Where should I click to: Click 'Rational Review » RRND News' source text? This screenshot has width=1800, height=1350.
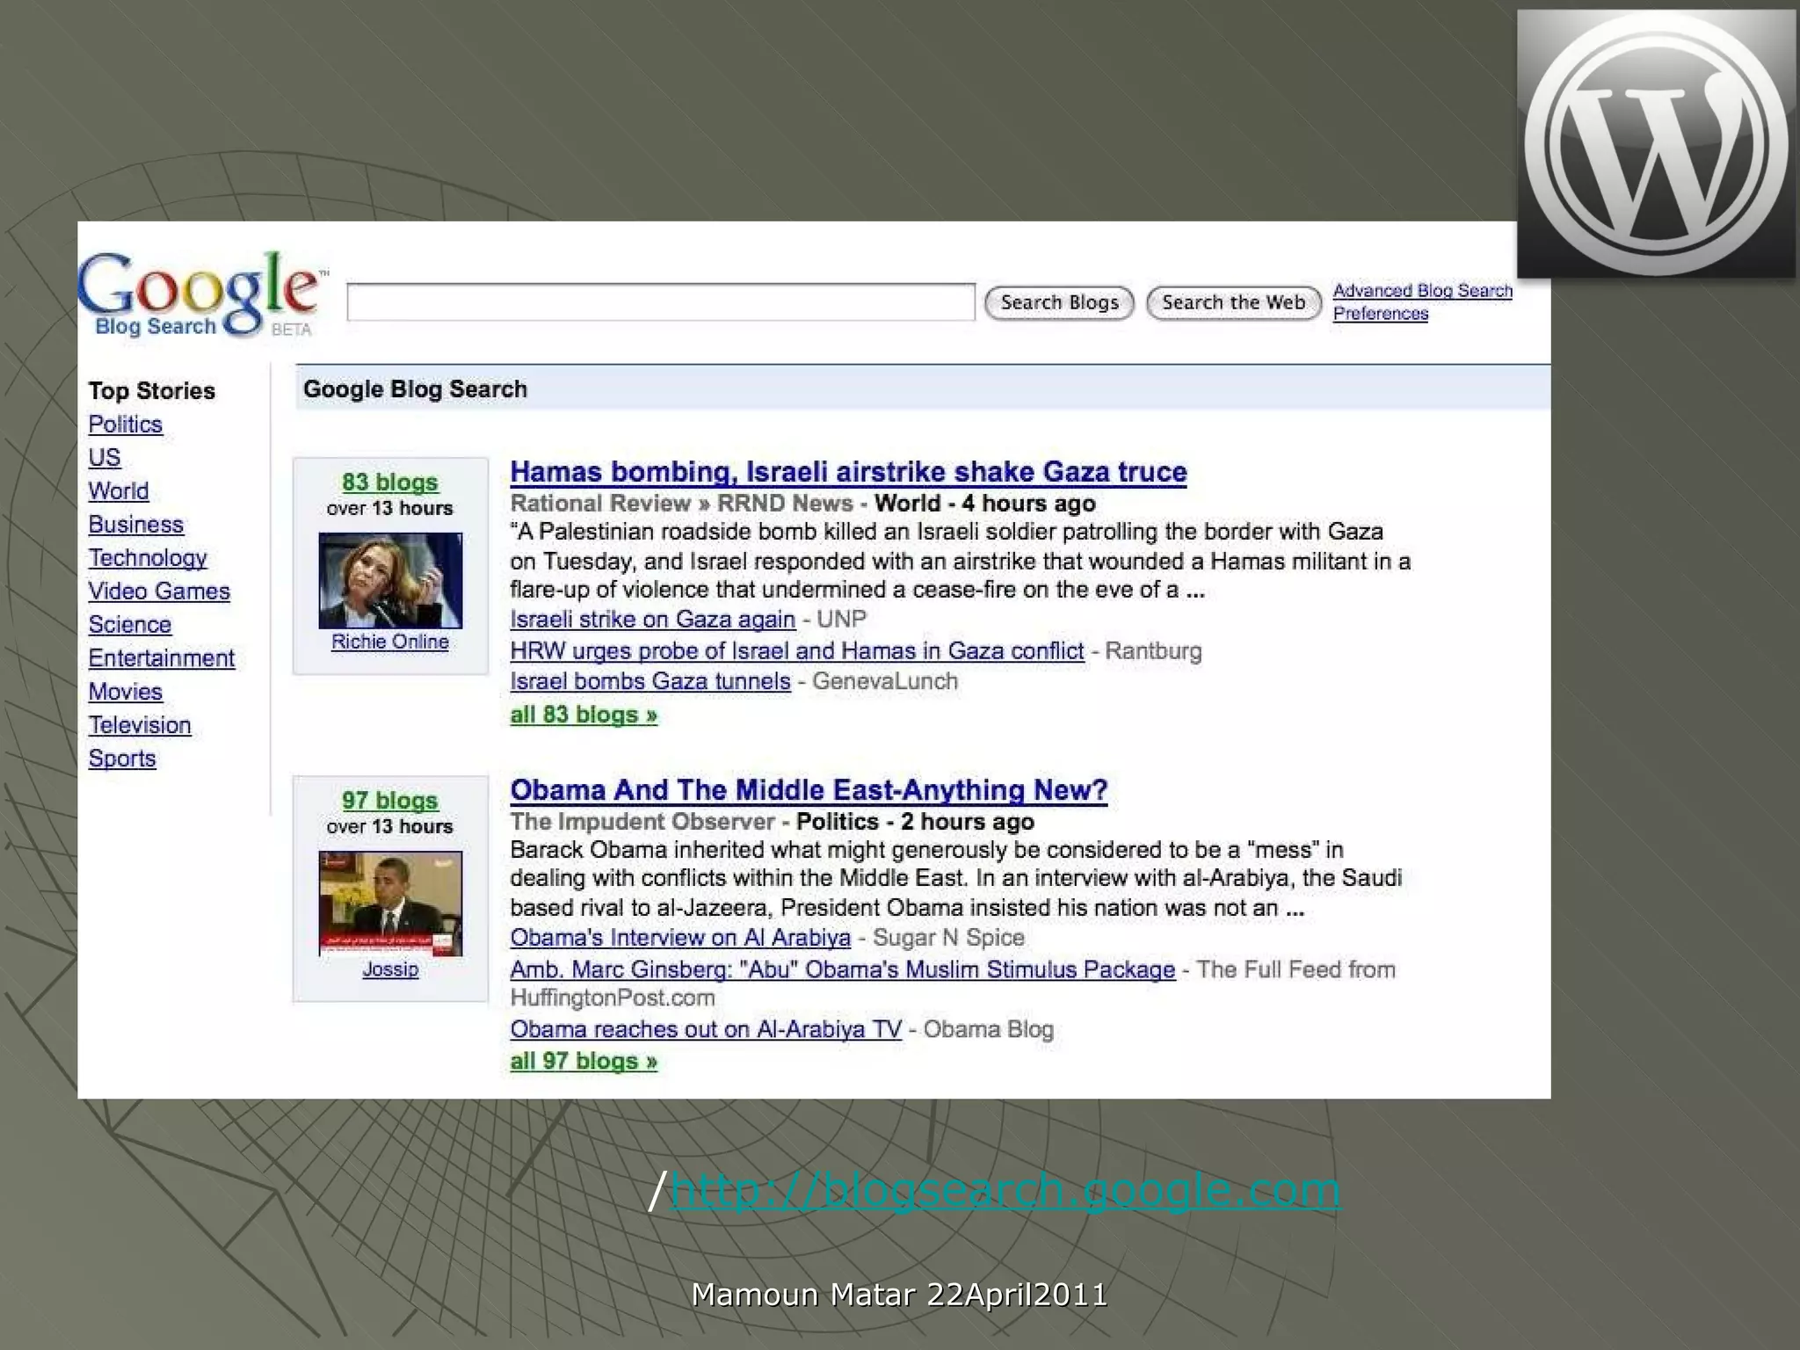point(682,504)
